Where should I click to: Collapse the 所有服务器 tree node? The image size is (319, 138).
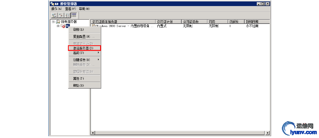53,22
